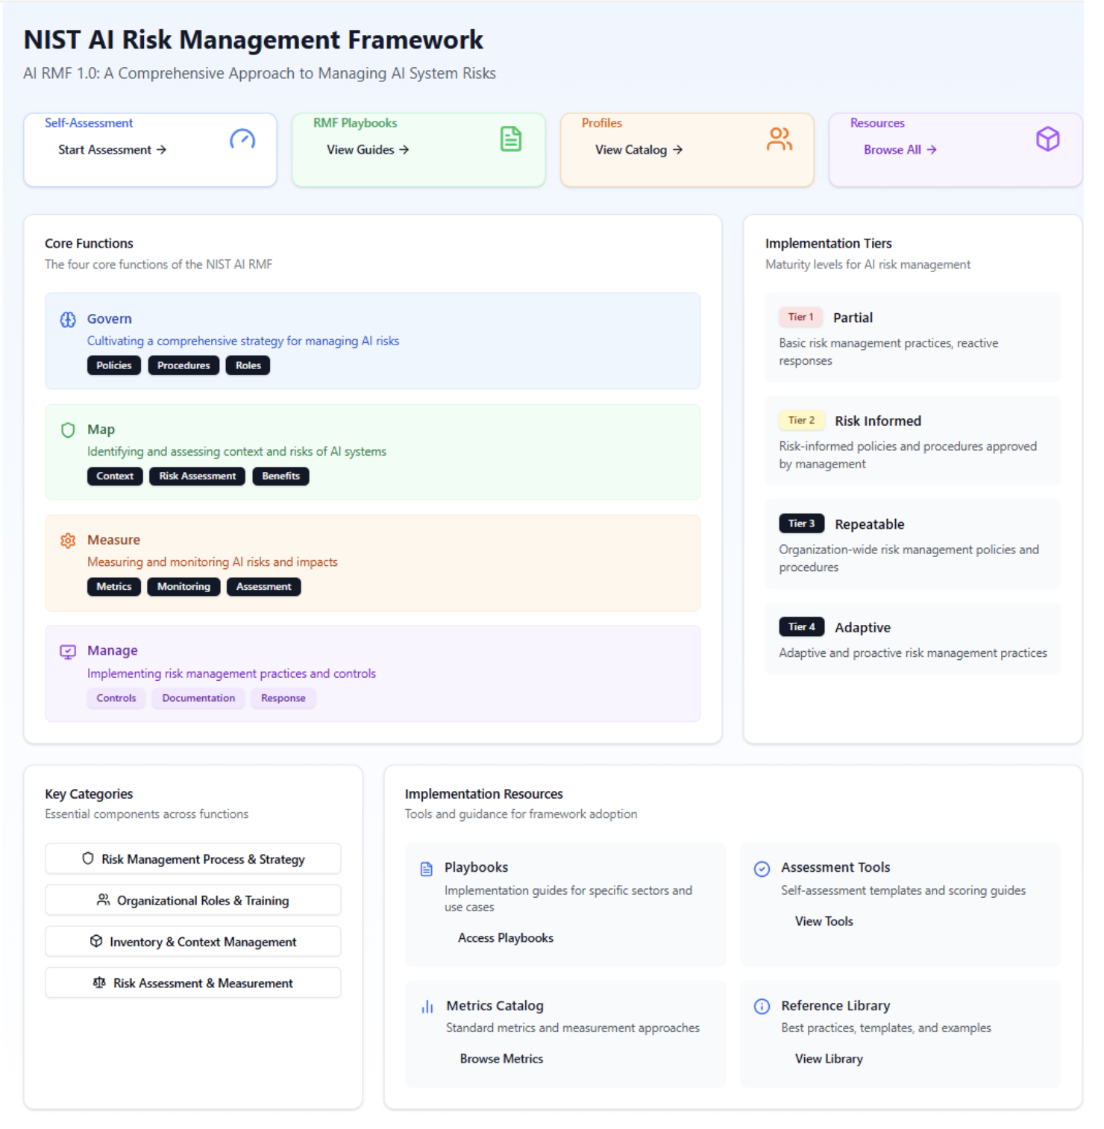
Task: Click the Tier 1 badge
Action: (x=801, y=317)
